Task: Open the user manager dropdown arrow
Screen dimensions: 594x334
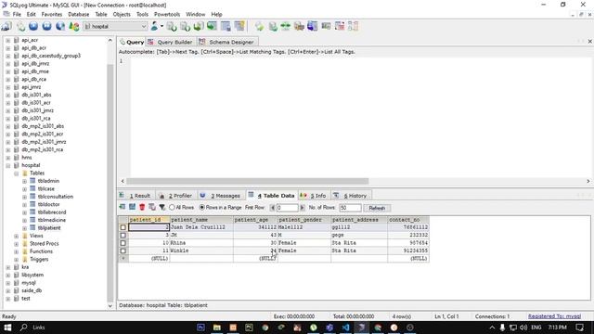Action: (161, 26)
